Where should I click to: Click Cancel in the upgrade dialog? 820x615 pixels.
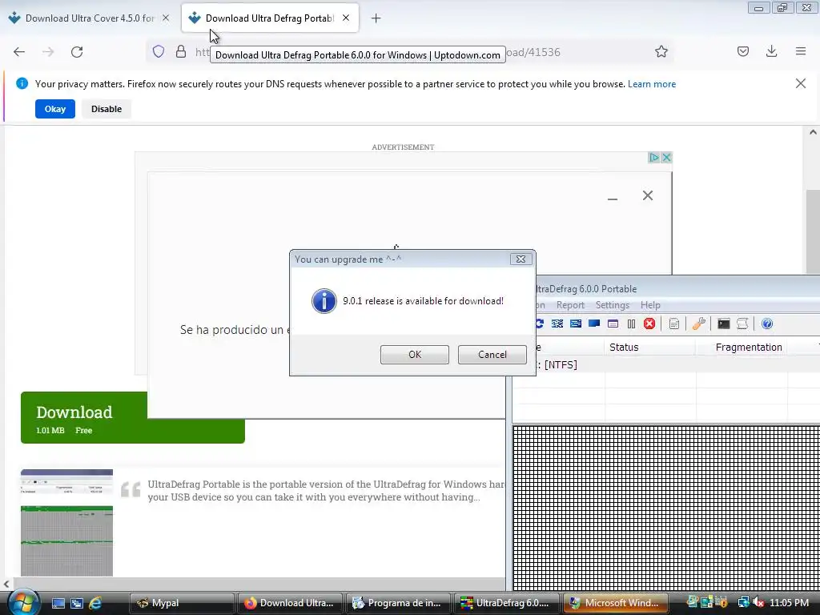click(492, 355)
